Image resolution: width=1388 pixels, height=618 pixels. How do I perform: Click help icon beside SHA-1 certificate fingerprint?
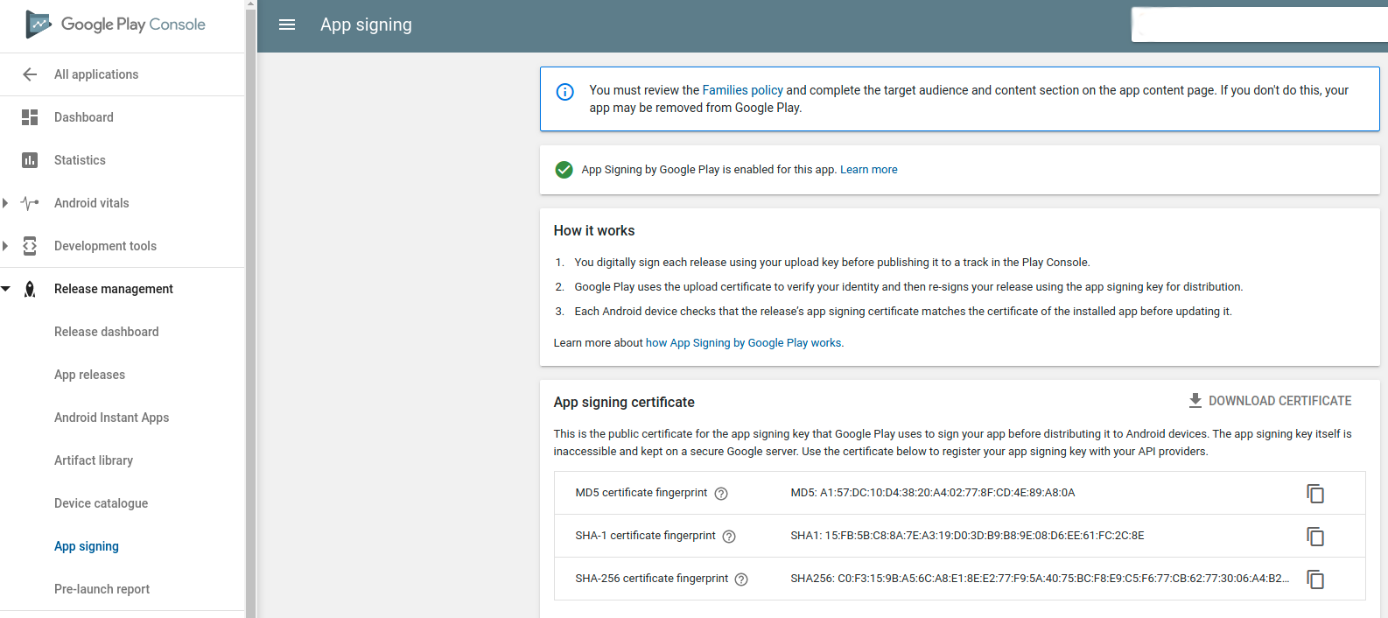(x=729, y=537)
